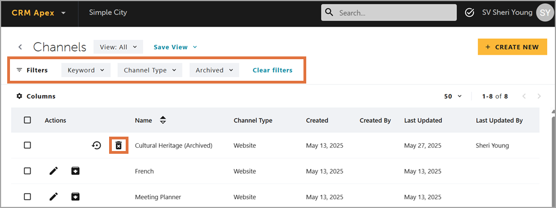Screen dimensions: 556x208
Task: Edit the French channel
Action: (x=53, y=171)
